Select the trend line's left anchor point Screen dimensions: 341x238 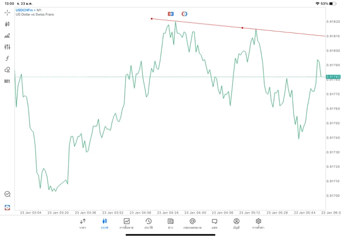coord(151,19)
